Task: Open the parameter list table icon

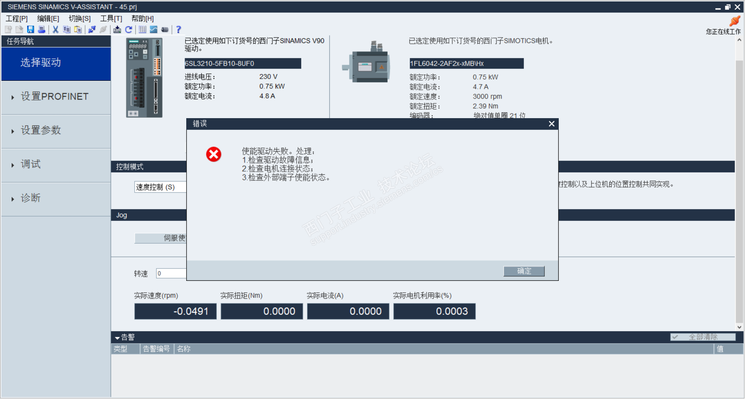Action: click(142, 29)
